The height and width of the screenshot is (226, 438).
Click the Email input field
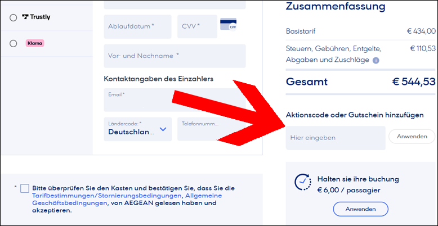coord(175,100)
